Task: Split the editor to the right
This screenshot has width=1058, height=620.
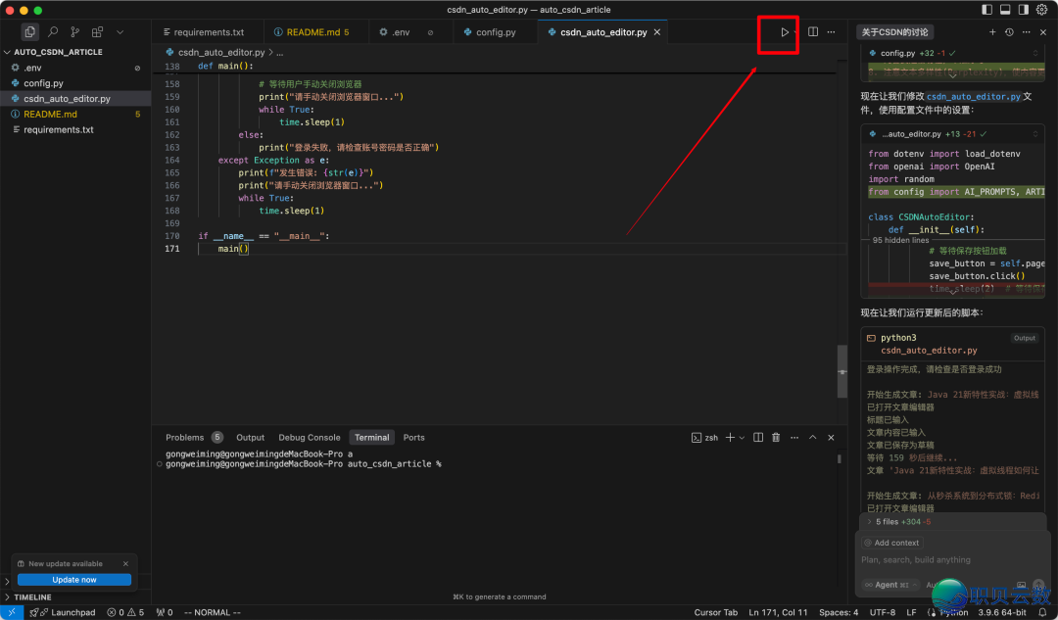Action: tap(813, 32)
